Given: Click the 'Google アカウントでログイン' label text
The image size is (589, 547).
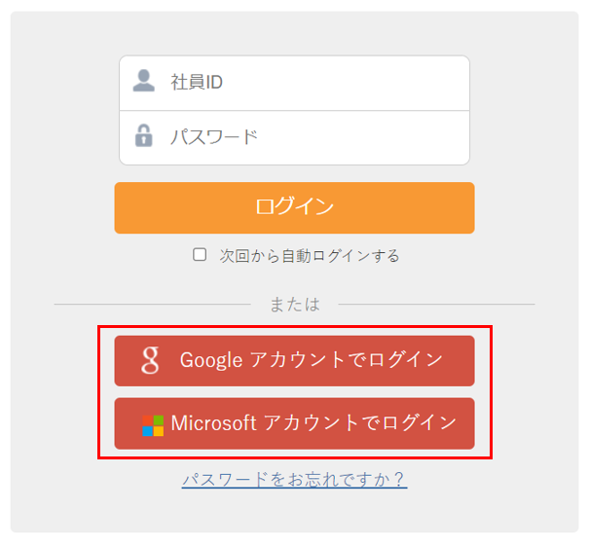Looking at the screenshot, I should [312, 360].
